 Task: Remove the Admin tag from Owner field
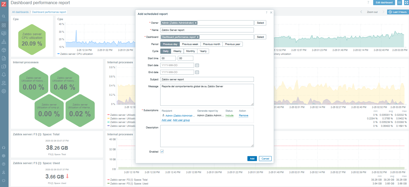(x=196, y=23)
